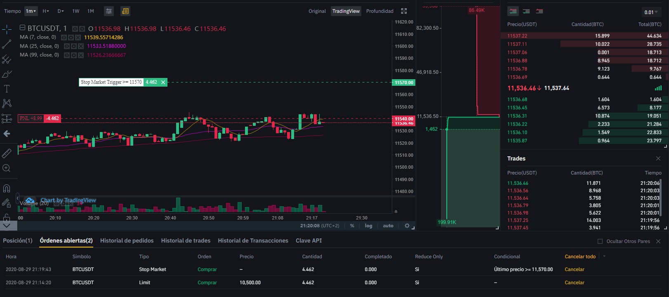Open the Órdenes abiertas(2) tab
This screenshot has width=669, height=297.
point(66,240)
